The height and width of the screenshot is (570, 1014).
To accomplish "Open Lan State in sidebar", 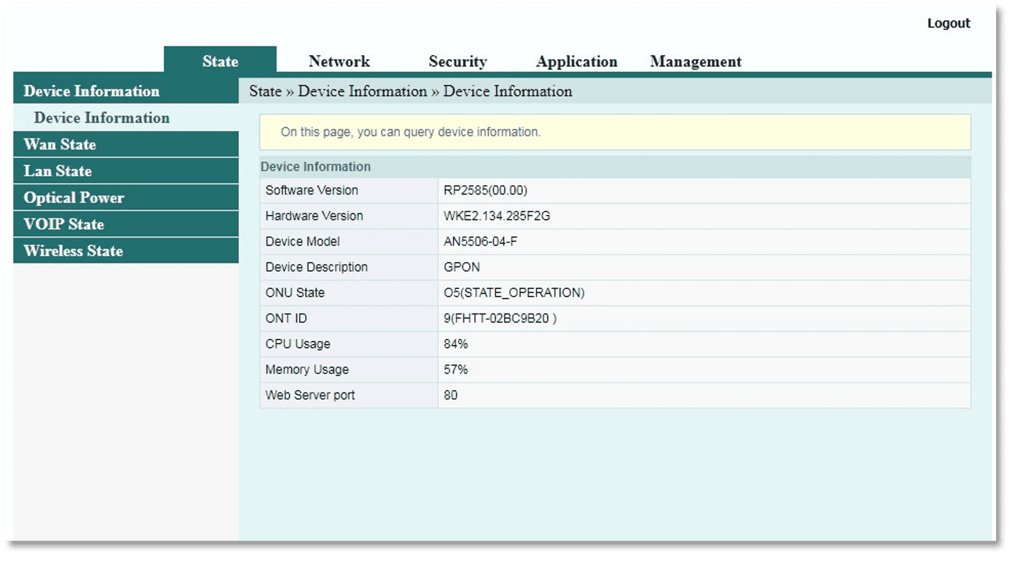I will 57,171.
